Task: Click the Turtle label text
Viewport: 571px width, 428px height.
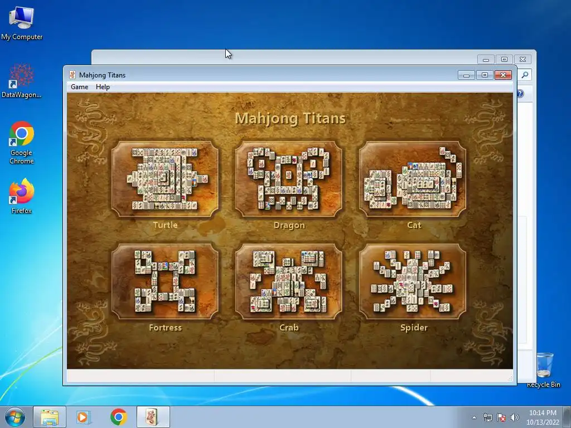Action: coord(165,225)
